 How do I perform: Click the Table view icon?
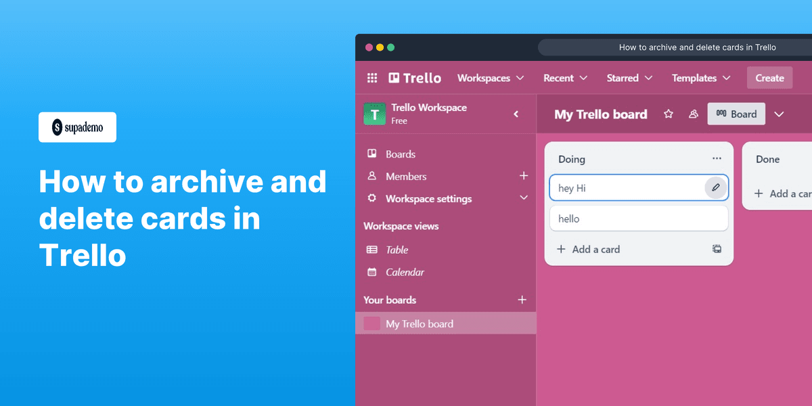(371, 249)
